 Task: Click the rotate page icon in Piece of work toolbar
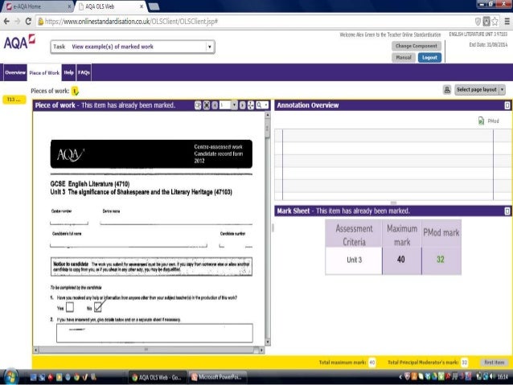(x=198, y=105)
